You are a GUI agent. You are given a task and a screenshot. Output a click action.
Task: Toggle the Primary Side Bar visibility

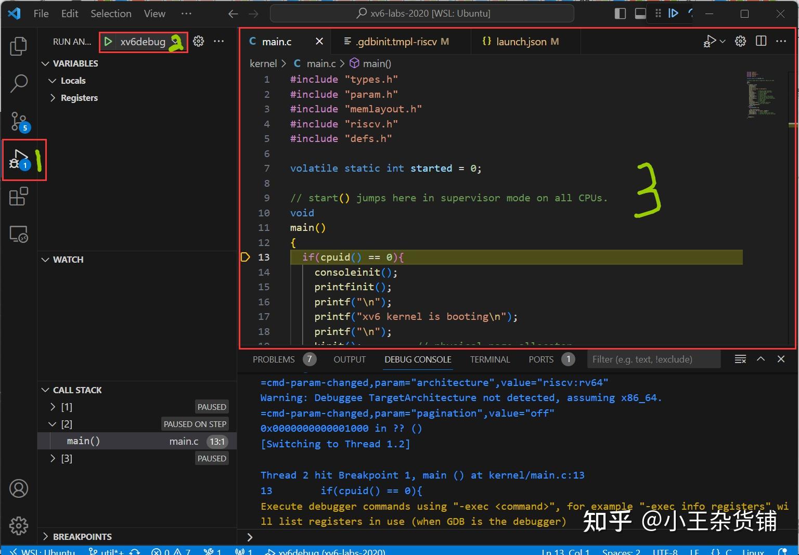[620, 14]
